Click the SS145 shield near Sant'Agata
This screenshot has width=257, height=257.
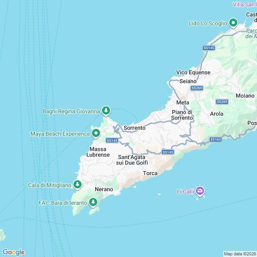(x=168, y=152)
